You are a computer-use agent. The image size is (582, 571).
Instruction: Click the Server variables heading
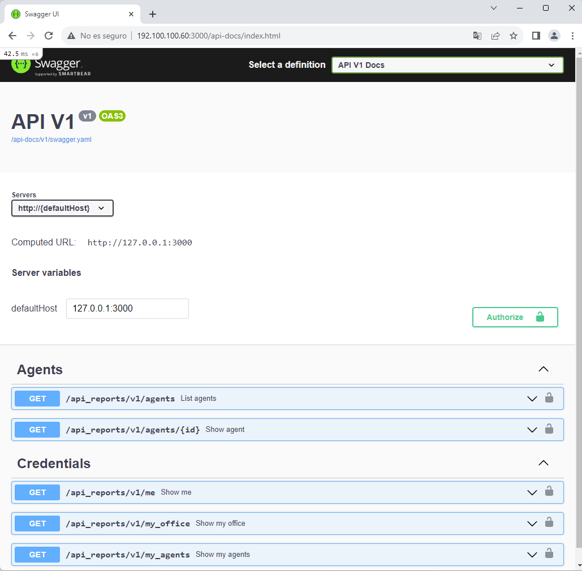click(x=46, y=272)
